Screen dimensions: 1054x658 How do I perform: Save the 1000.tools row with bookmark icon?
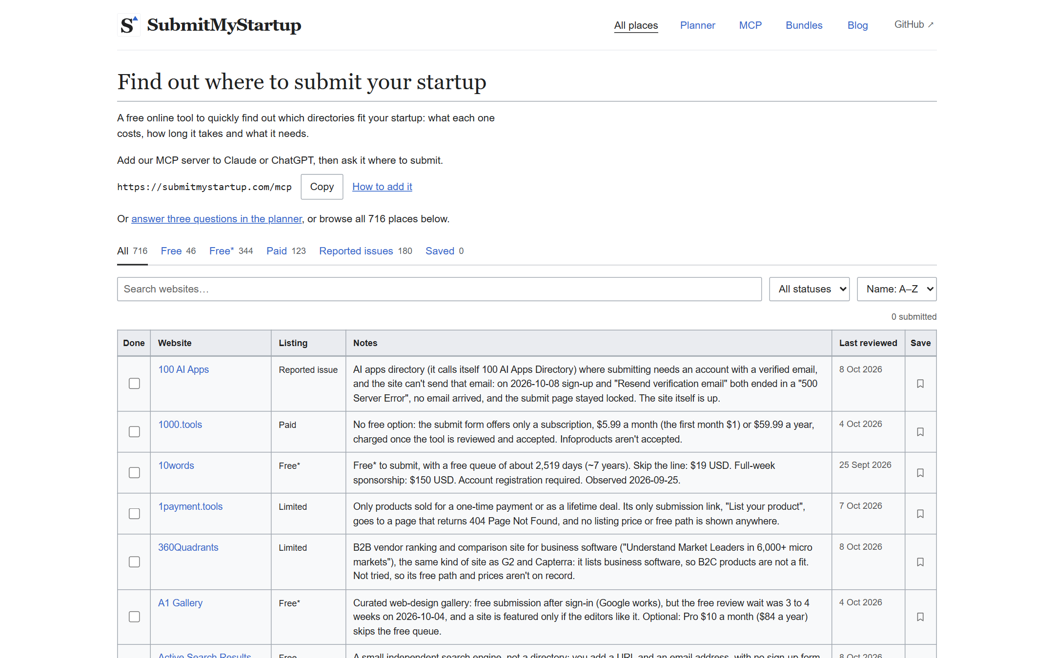tap(920, 432)
